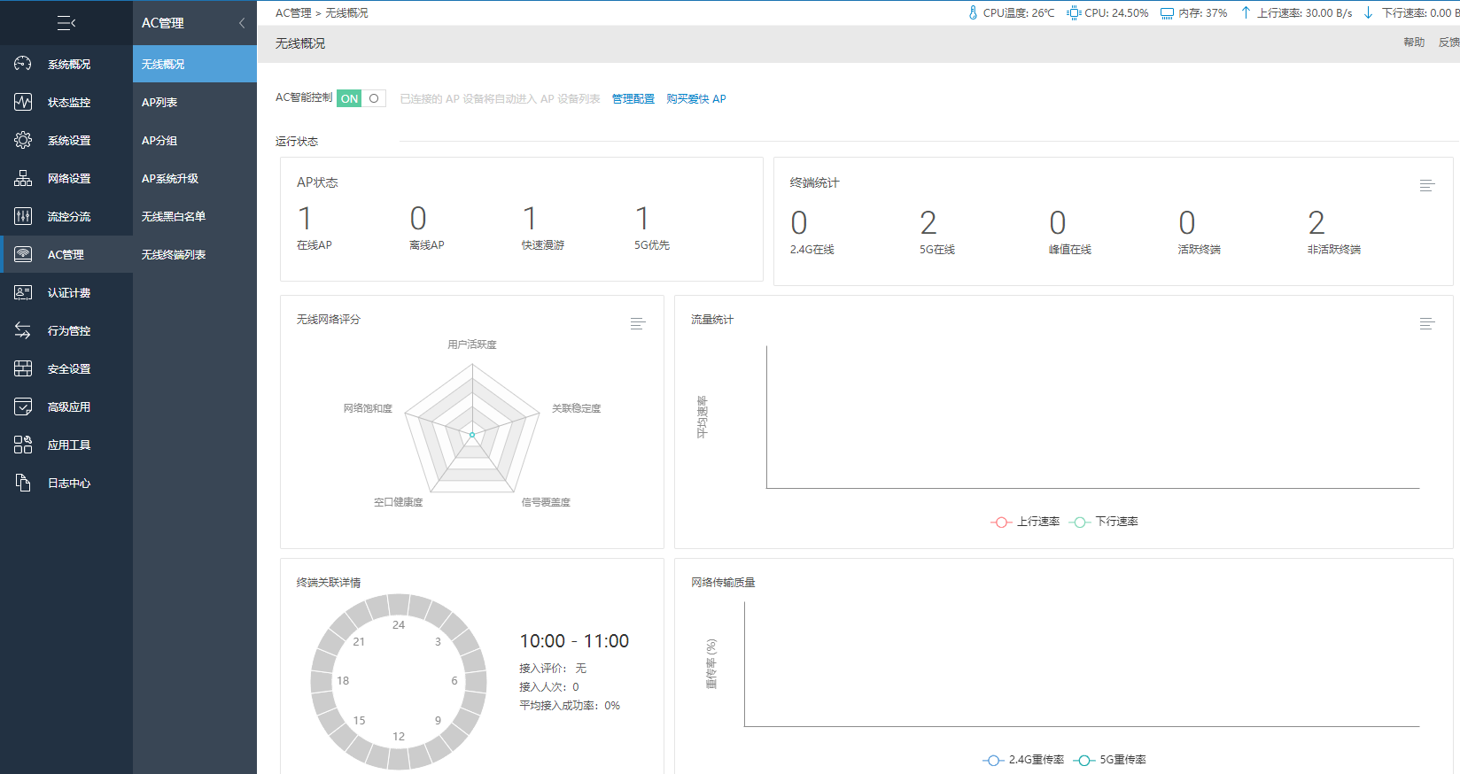The image size is (1460, 774).
Task: Click the 认证计费 ID card icon
Action: 23,292
